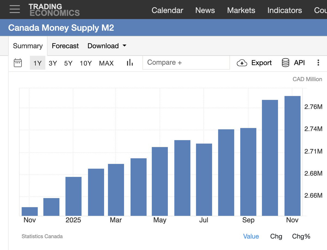Click the API database icon
This screenshot has width=327, height=250.
285,63
